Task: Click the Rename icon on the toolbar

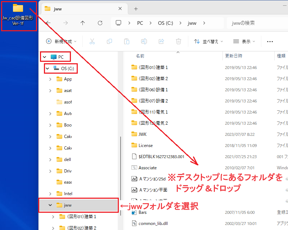Action: (144, 41)
